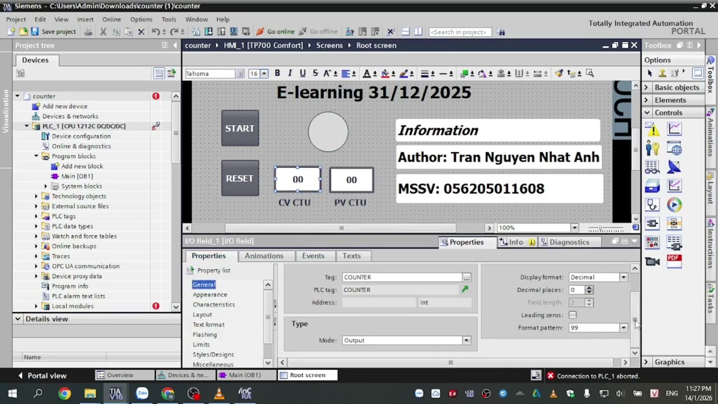Open File Explorer from the taskbar
Image resolution: width=718 pixels, height=404 pixels.
coord(90,393)
